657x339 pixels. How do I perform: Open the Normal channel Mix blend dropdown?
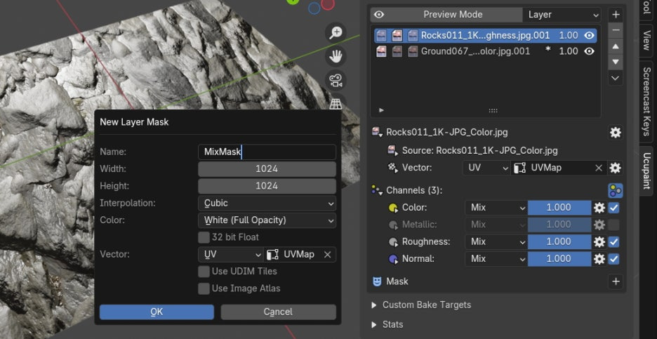pyautogui.click(x=496, y=259)
